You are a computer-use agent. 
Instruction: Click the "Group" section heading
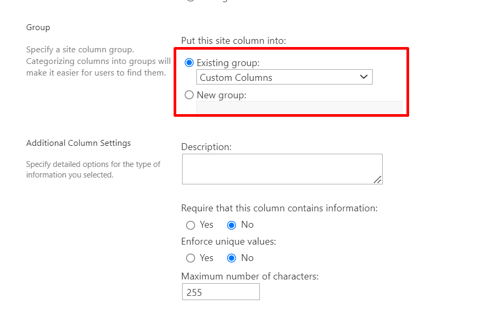(x=38, y=27)
